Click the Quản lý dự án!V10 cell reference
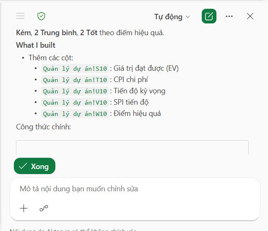 click(75, 103)
